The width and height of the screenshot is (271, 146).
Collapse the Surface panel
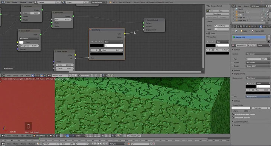(x=233, y=49)
